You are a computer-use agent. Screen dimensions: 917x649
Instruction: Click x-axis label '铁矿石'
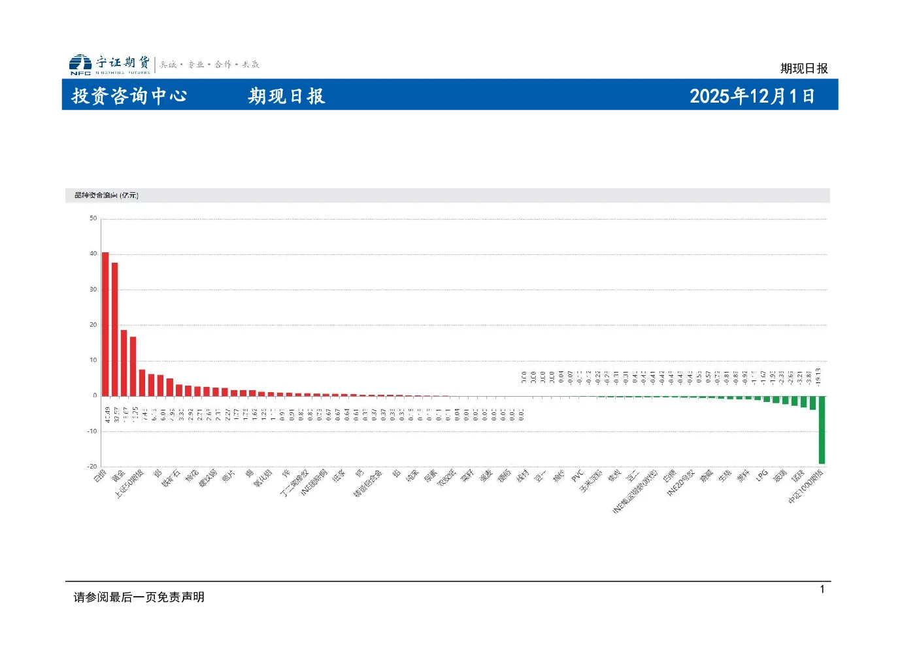coord(171,478)
